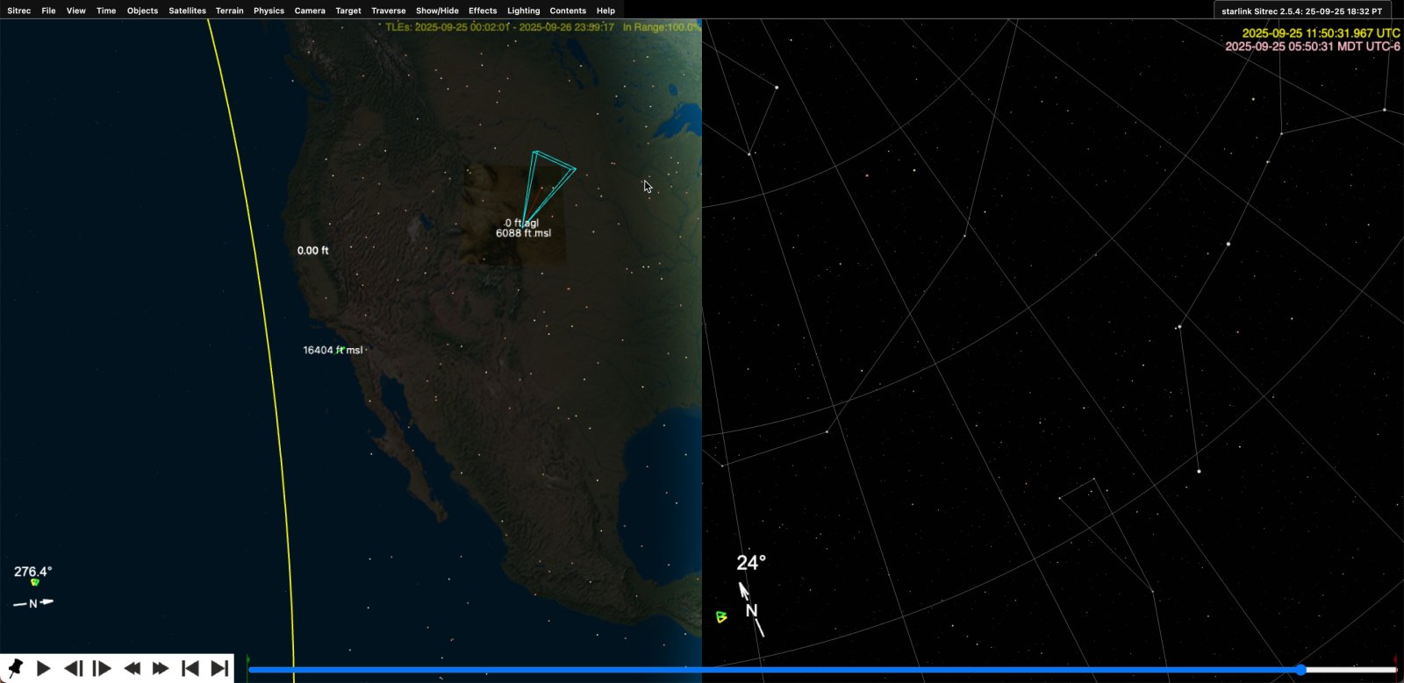
Task: Click the fast forward double-arrow icon
Action: point(161,668)
